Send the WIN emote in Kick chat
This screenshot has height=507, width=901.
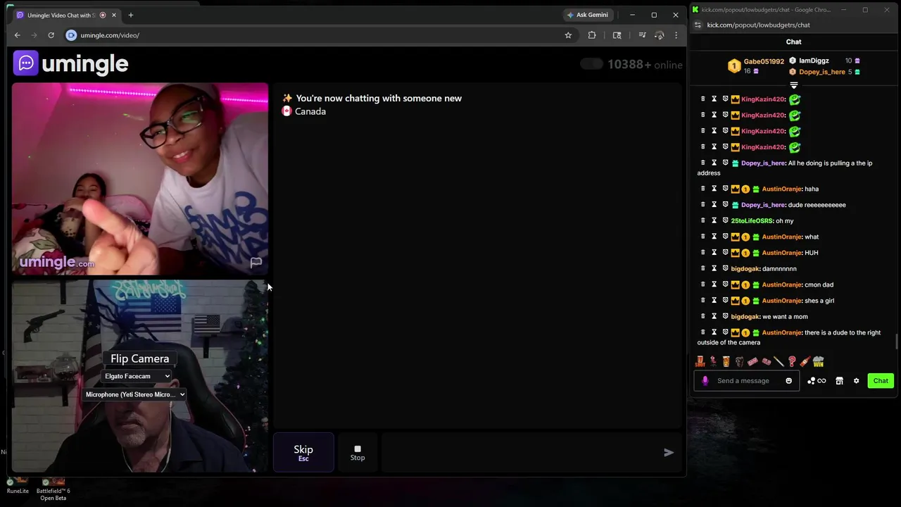[818, 361]
